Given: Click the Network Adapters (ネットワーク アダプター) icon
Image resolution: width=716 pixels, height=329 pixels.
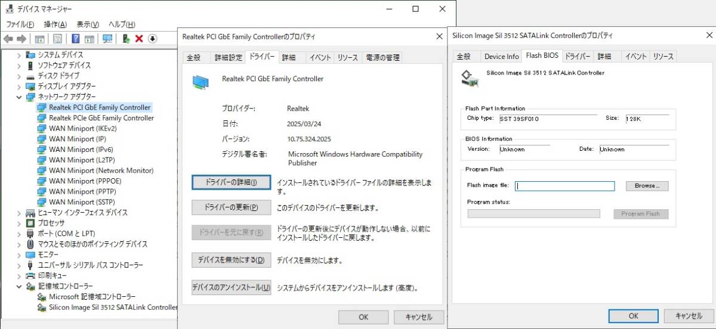Looking at the screenshot, I should 30,97.
